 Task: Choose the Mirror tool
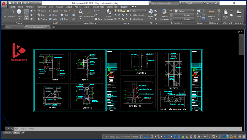click(x=53, y=15)
